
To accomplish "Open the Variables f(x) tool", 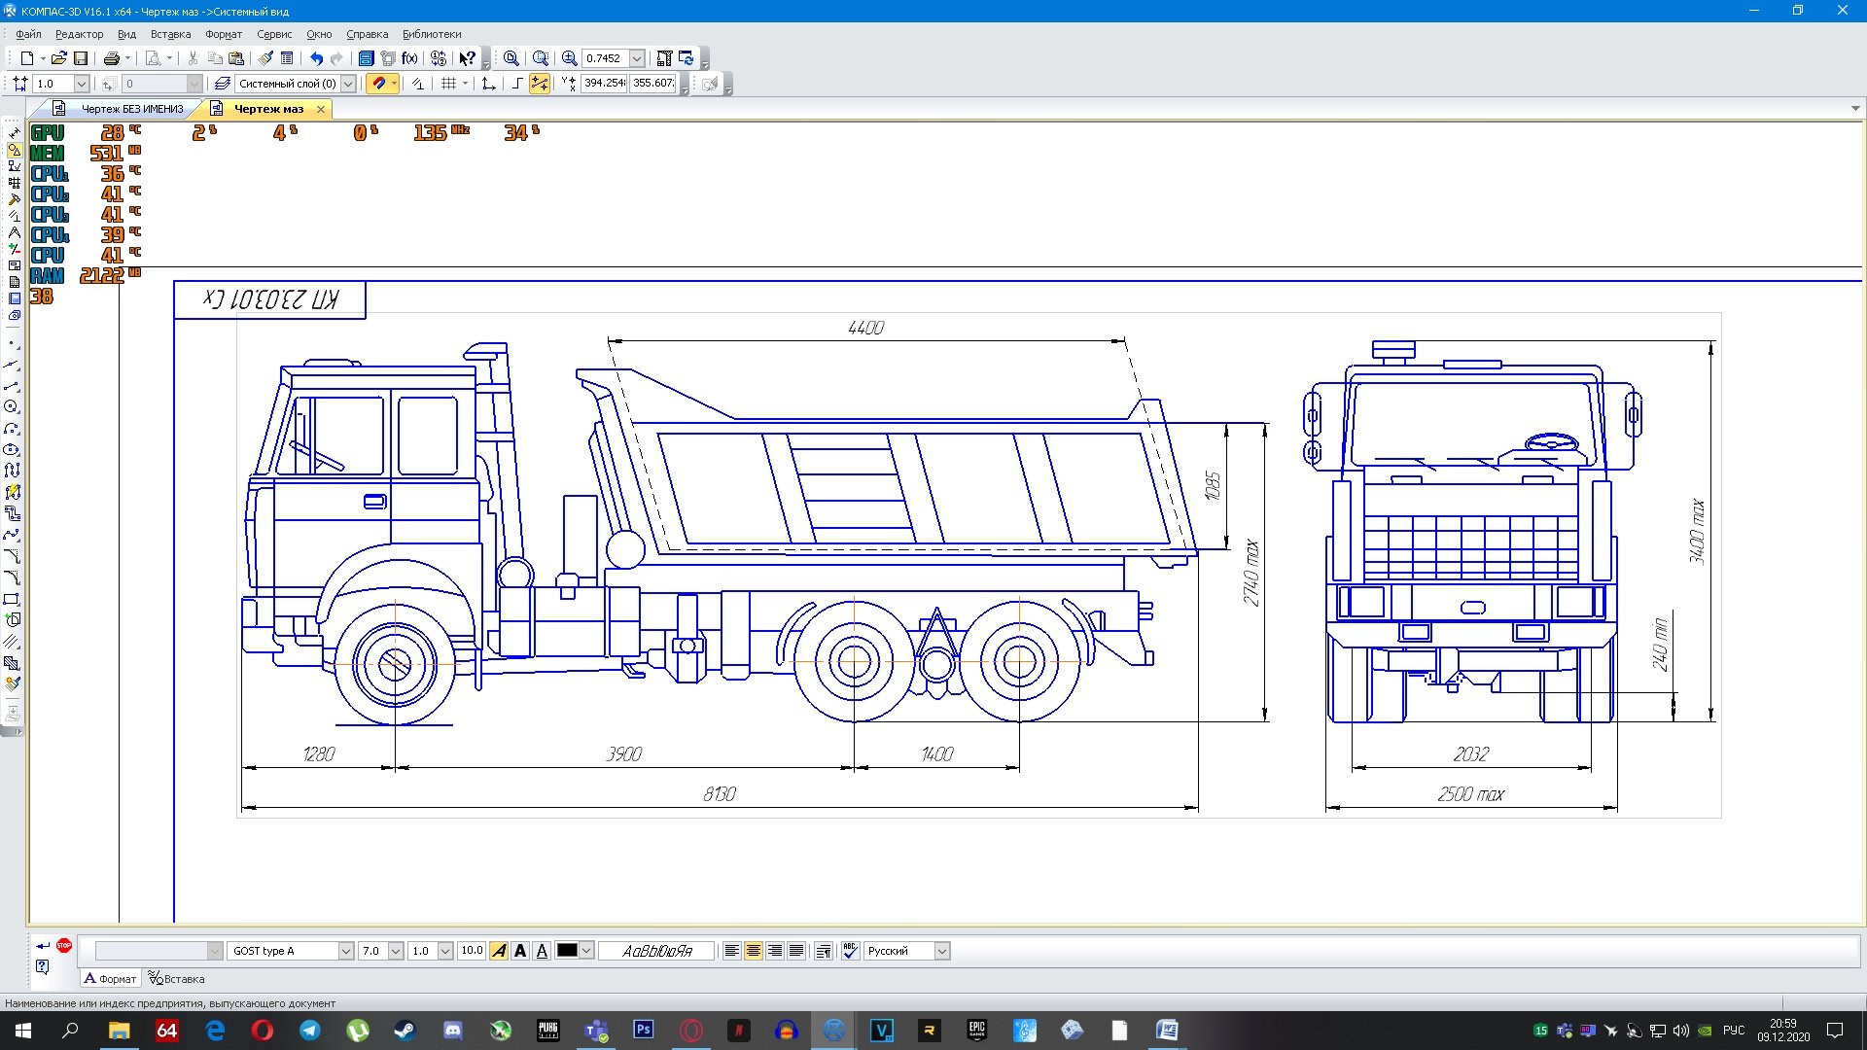I will click(409, 58).
